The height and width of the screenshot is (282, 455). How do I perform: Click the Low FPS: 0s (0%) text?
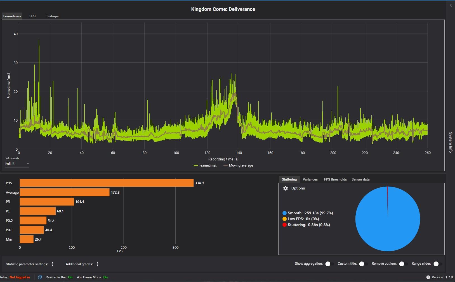303,219
